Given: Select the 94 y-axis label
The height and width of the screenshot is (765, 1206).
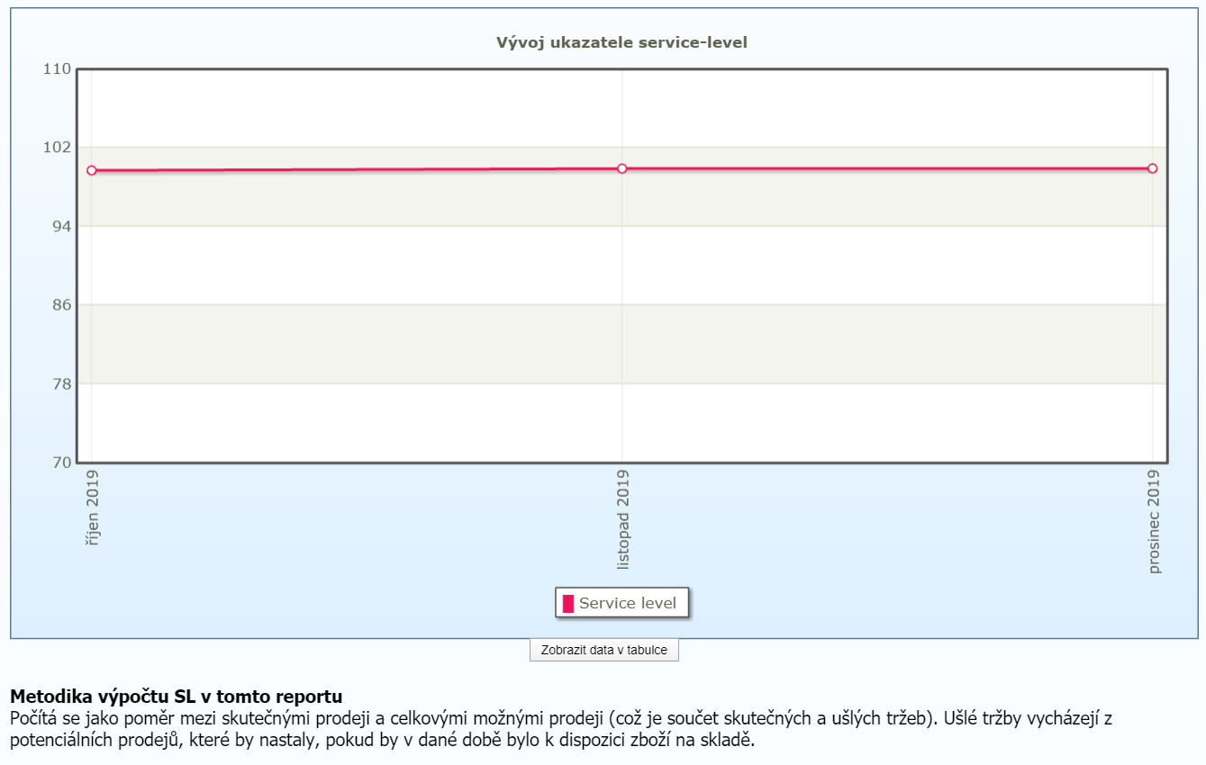Looking at the screenshot, I should 62,227.
